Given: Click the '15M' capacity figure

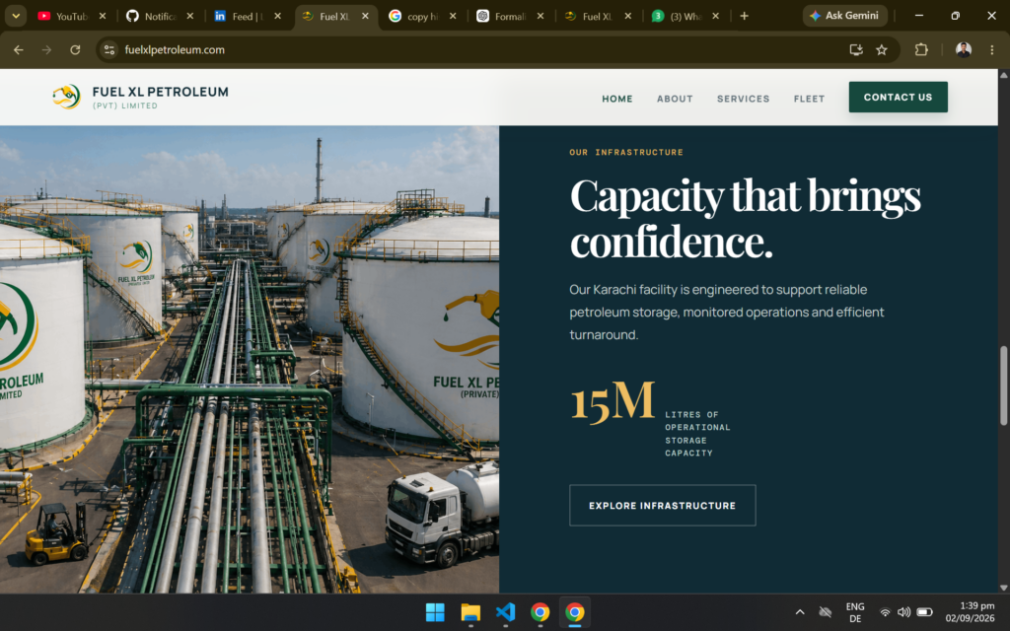Looking at the screenshot, I should [613, 401].
